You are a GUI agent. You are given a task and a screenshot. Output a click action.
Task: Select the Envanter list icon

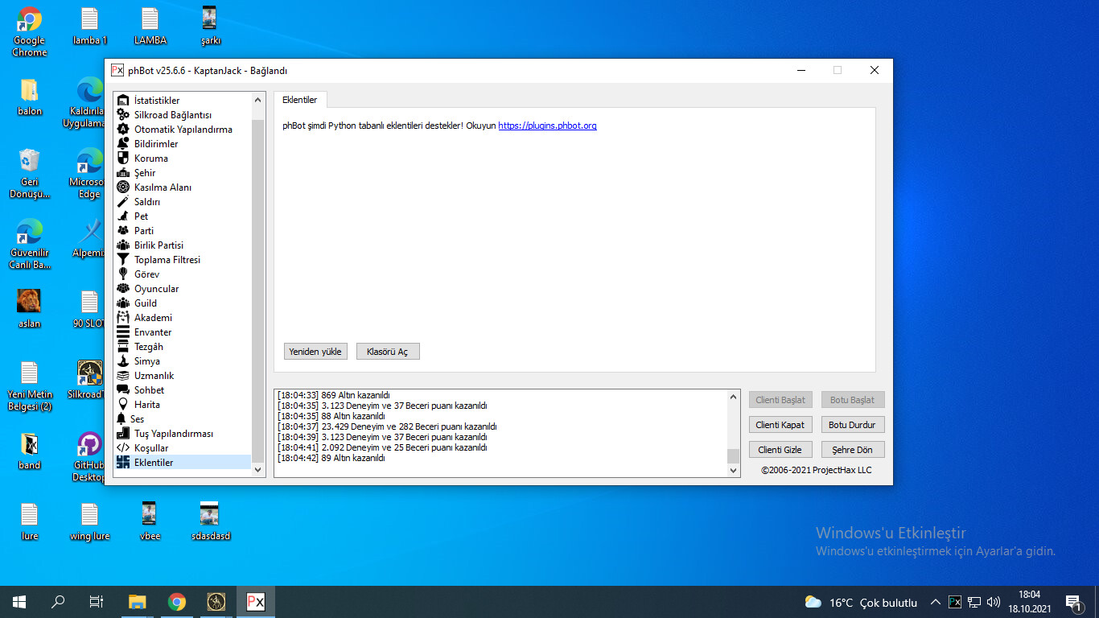[x=123, y=332]
